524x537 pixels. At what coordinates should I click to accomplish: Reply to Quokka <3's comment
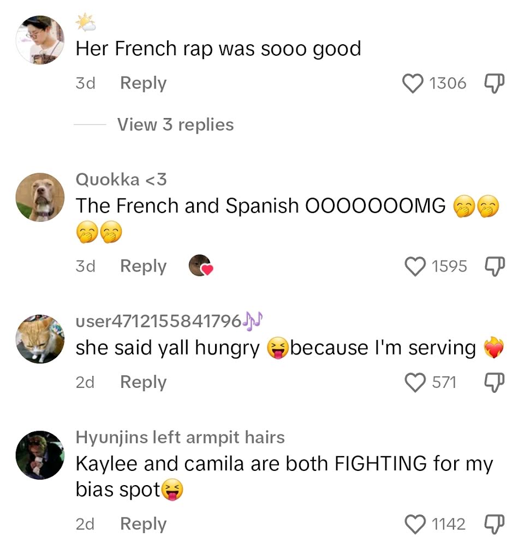144,266
